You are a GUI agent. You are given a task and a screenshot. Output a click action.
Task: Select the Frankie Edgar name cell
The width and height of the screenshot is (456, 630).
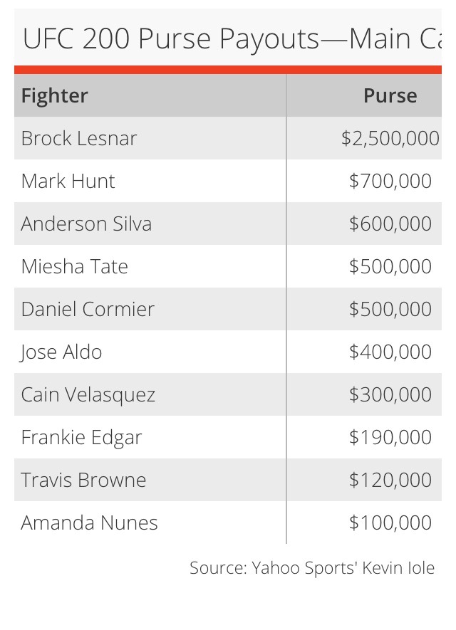[82, 438]
